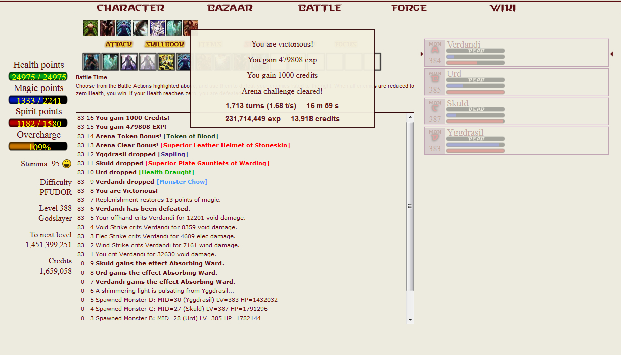Click the '1,713 turns (1.68 t/s)' stat
This screenshot has height=355, width=621.
tap(261, 106)
